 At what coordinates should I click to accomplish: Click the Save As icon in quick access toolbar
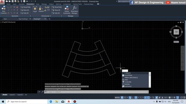tap(15, 1)
